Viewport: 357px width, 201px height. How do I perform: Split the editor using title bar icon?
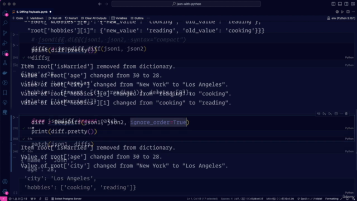point(348,12)
